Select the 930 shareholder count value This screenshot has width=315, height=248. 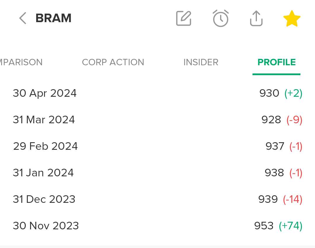coord(269,93)
